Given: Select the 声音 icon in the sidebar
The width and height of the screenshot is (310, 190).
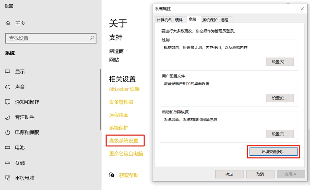Looking at the screenshot, I should coord(7,87).
